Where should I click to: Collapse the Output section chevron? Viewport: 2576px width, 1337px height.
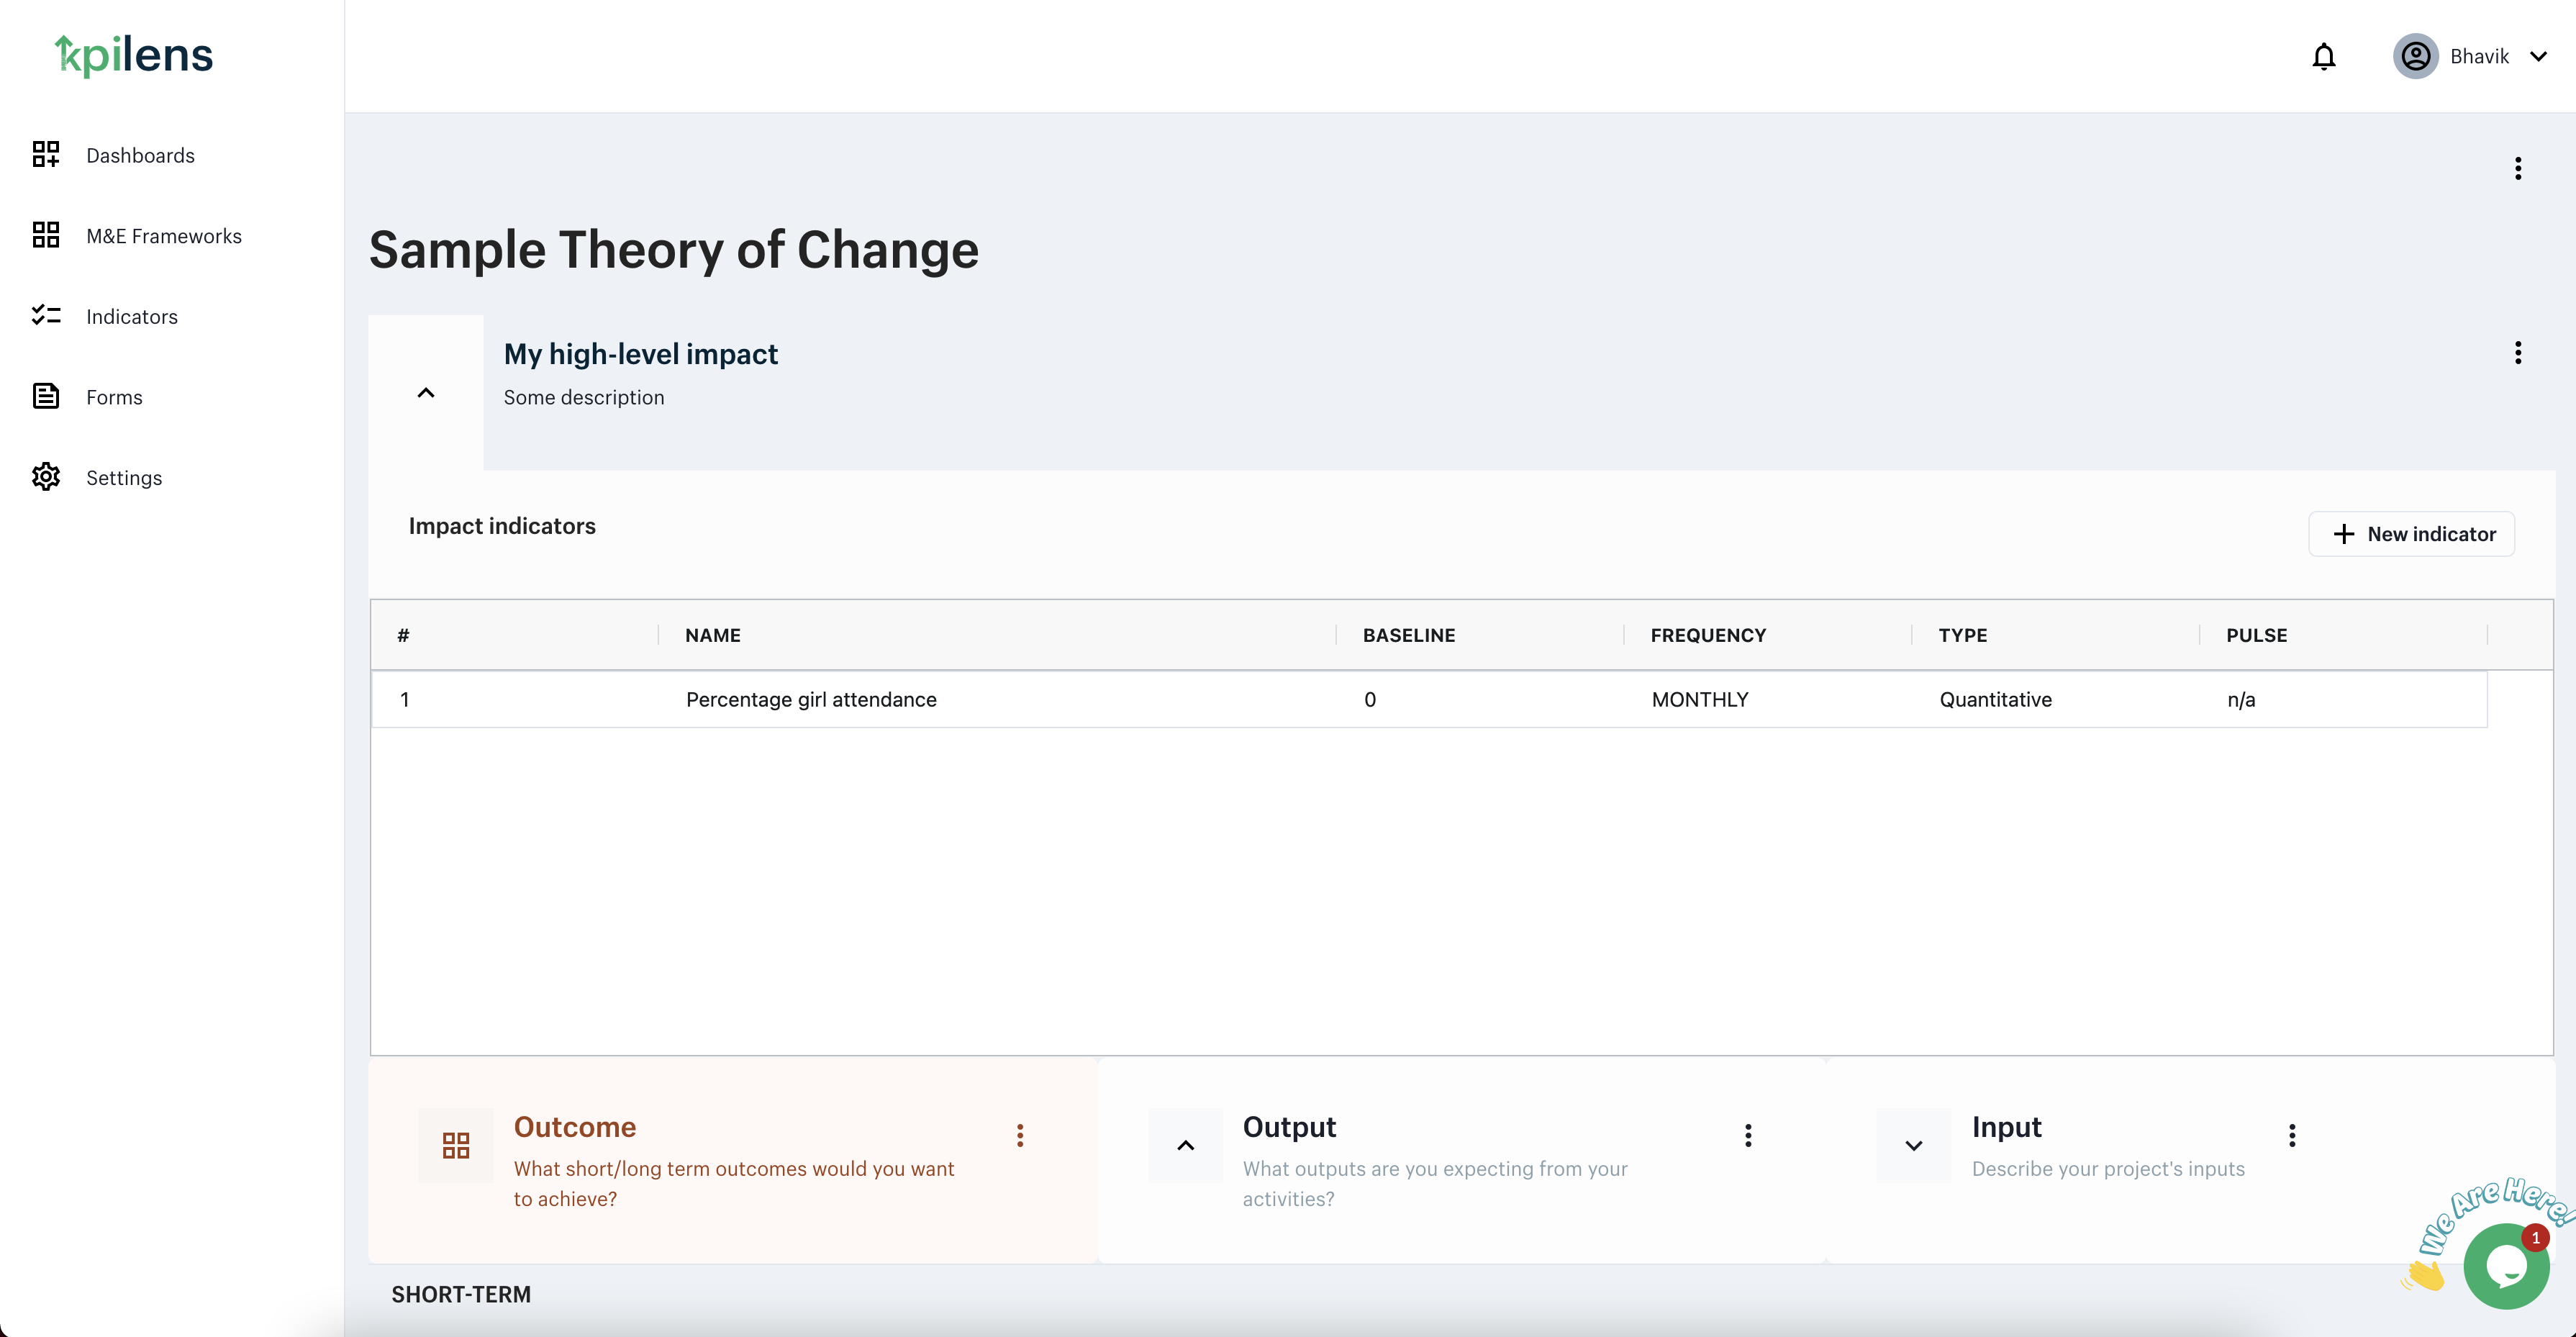tap(1185, 1145)
